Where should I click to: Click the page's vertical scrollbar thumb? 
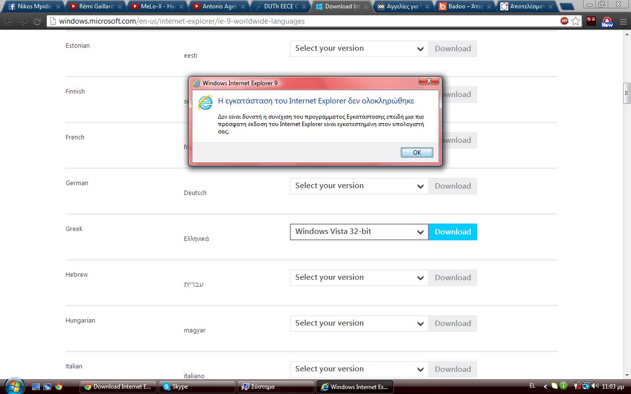(x=627, y=93)
